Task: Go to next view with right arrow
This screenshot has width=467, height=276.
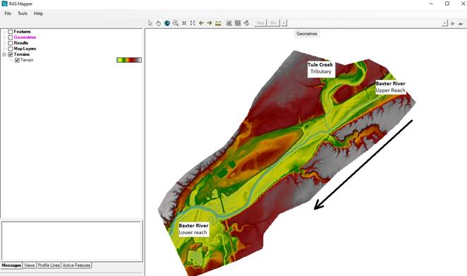Action: pos(210,23)
